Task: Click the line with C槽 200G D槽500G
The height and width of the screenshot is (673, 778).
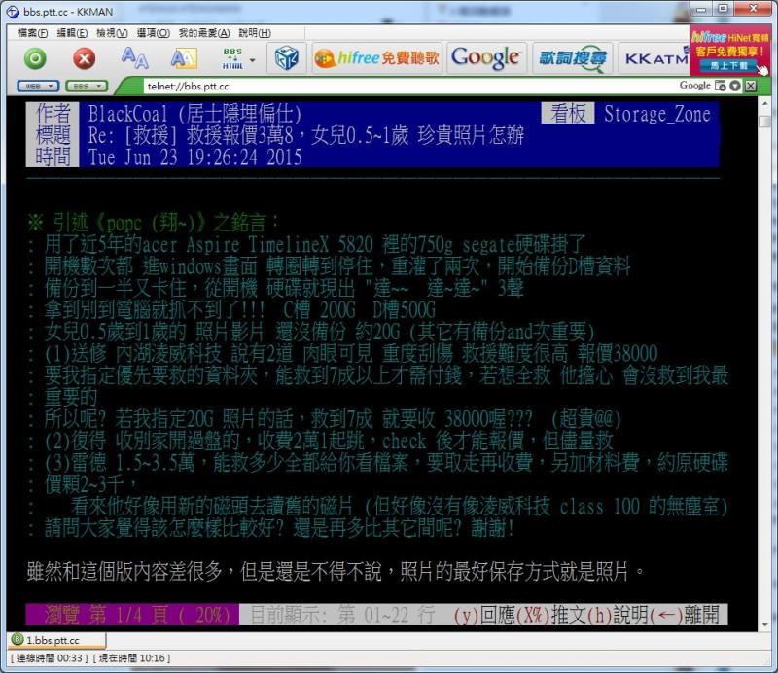Action: (232, 310)
